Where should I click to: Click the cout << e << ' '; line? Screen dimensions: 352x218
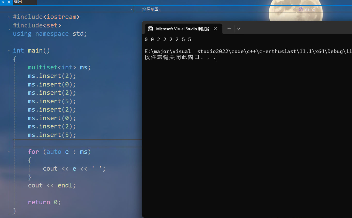click(74, 169)
